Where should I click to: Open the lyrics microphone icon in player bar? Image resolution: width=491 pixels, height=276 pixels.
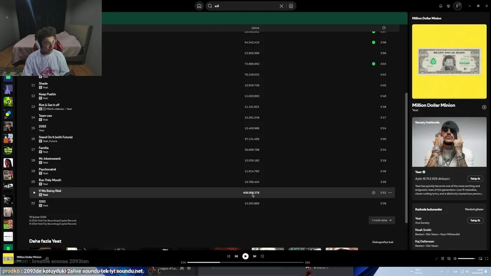tap(436, 259)
